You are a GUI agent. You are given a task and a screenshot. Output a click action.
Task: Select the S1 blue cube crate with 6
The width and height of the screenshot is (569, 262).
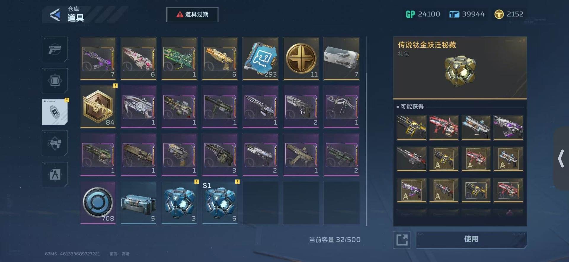point(220,203)
